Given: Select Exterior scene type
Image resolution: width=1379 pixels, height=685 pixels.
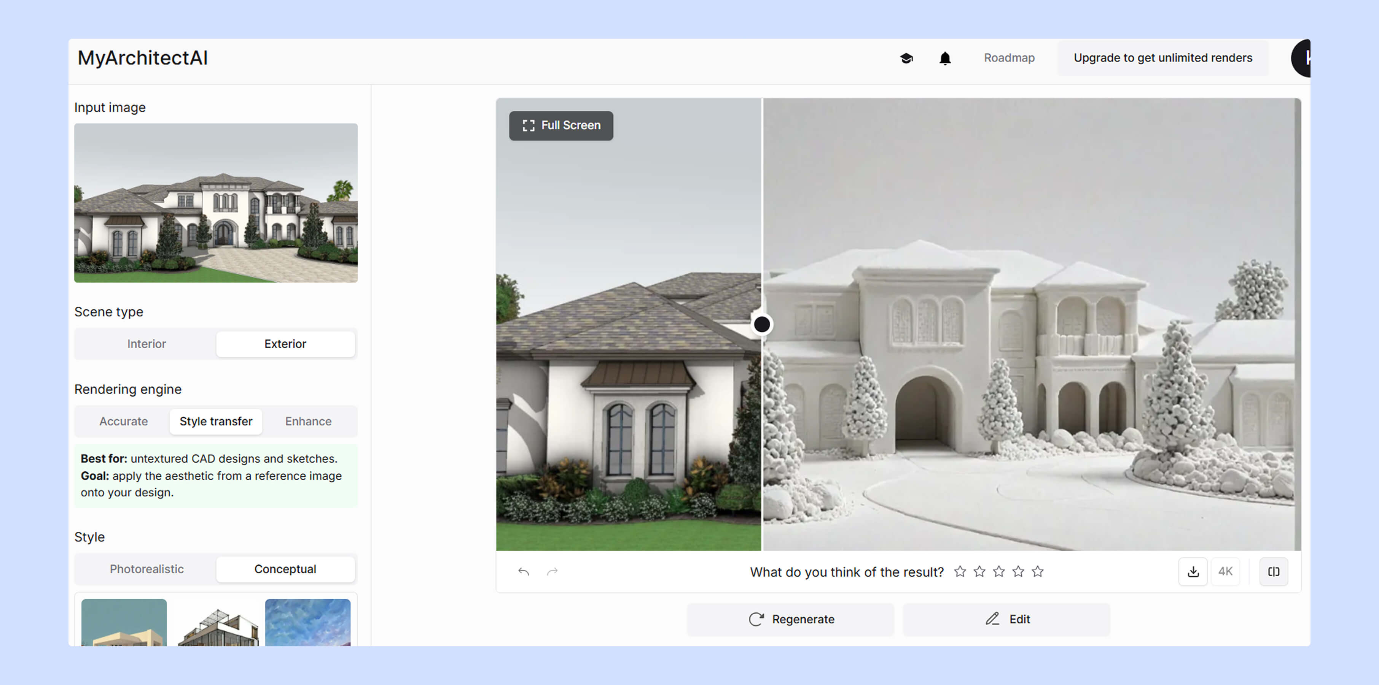Looking at the screenshot, I should click(285, 344).
